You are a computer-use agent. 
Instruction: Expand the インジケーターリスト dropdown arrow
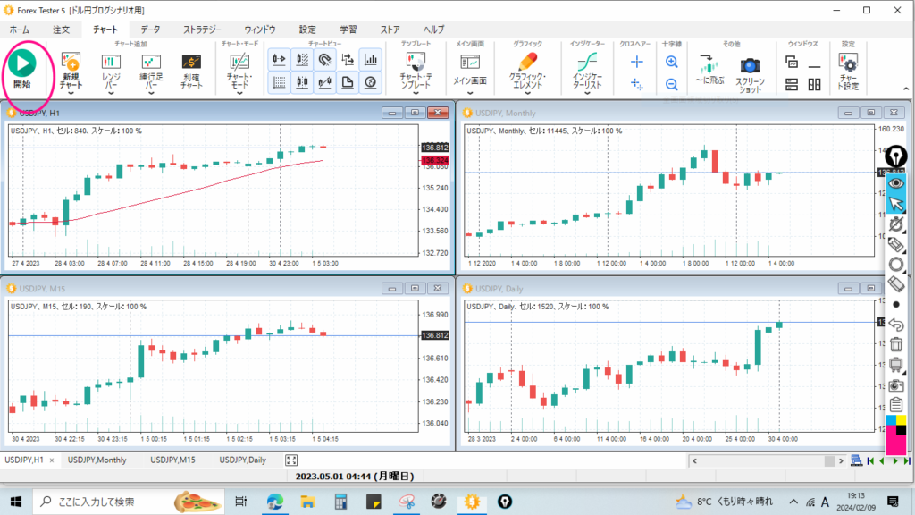pos(587,93)
